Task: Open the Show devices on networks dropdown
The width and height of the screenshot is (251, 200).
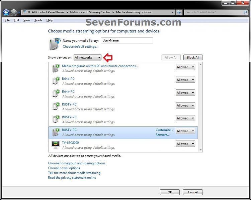Action: [87, 57]
